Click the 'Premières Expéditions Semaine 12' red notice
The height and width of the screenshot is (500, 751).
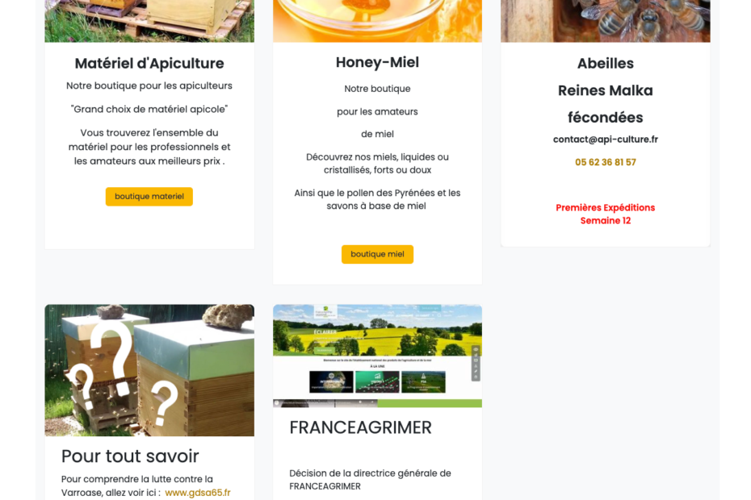tap(606, 214)
